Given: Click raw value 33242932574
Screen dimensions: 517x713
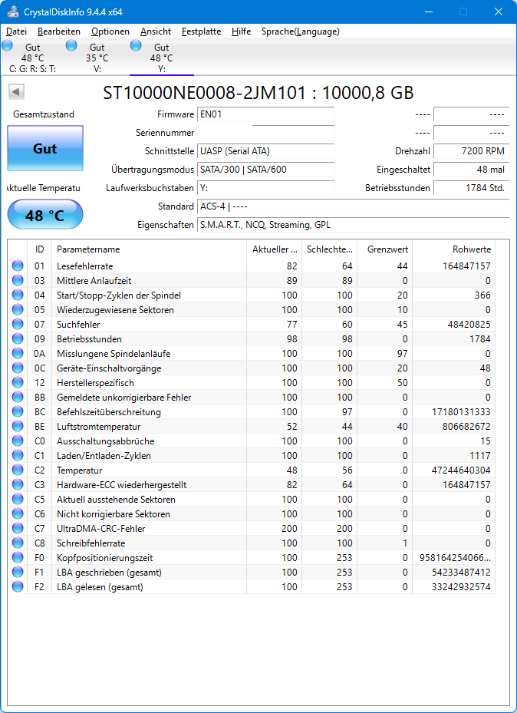Looking at the screenshot, I should click(461, 587).
